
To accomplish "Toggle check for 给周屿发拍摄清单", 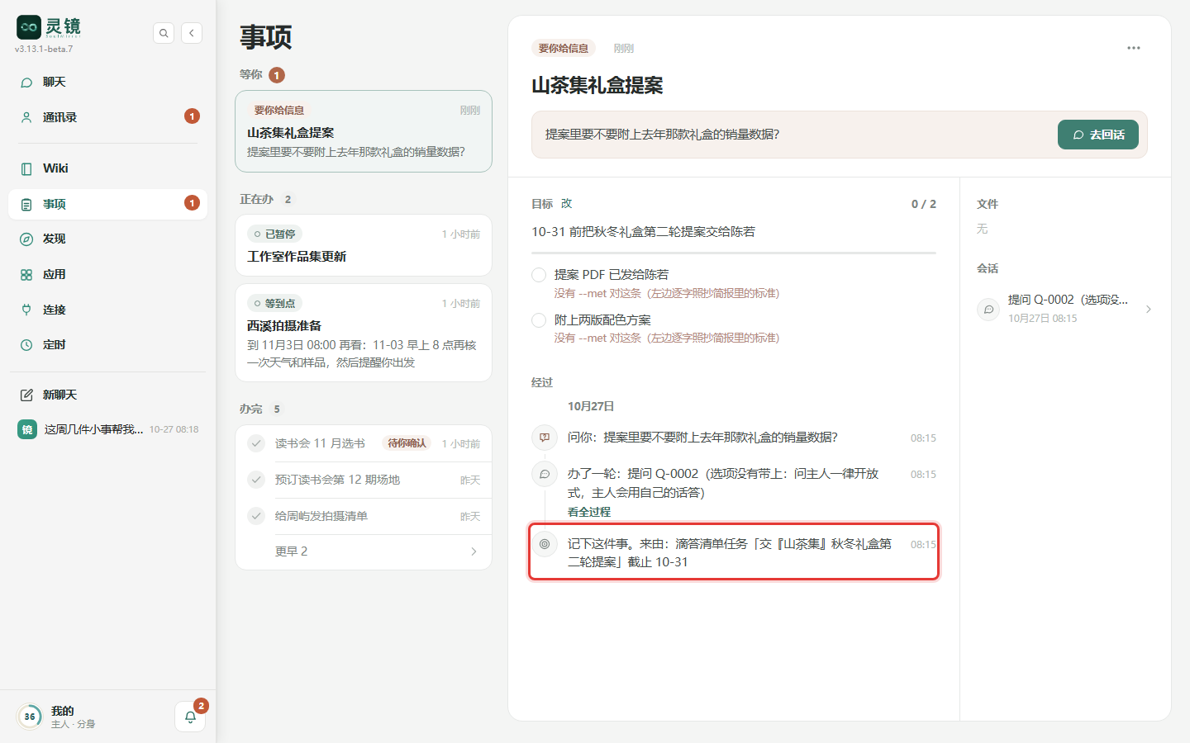I will (x=256, y=516).
